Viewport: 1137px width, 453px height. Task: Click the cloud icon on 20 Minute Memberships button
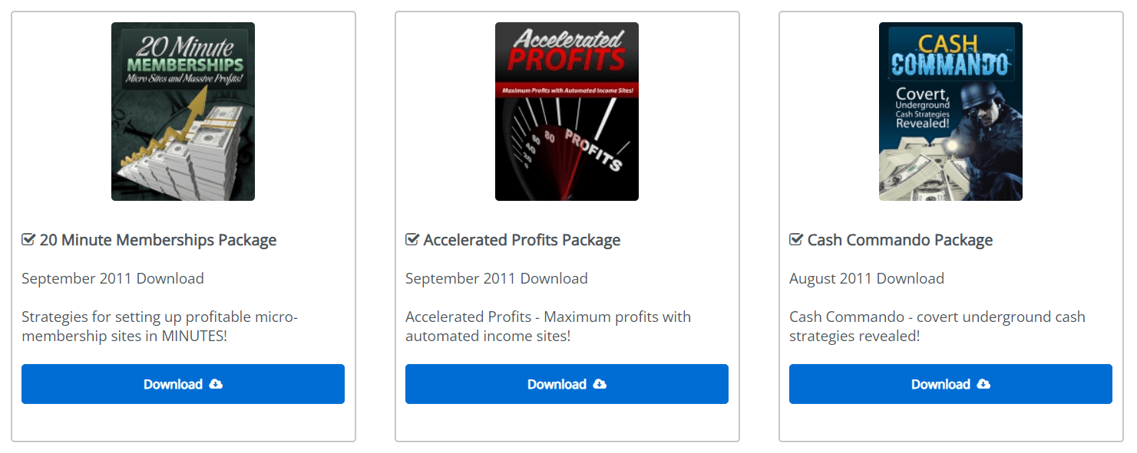216,384
